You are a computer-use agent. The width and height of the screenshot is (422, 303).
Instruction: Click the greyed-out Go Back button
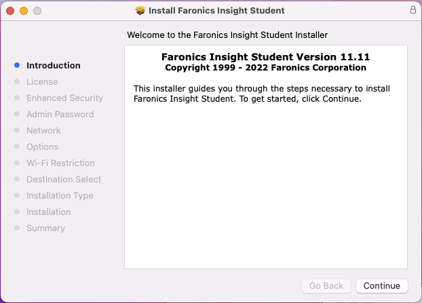point(326,286)
